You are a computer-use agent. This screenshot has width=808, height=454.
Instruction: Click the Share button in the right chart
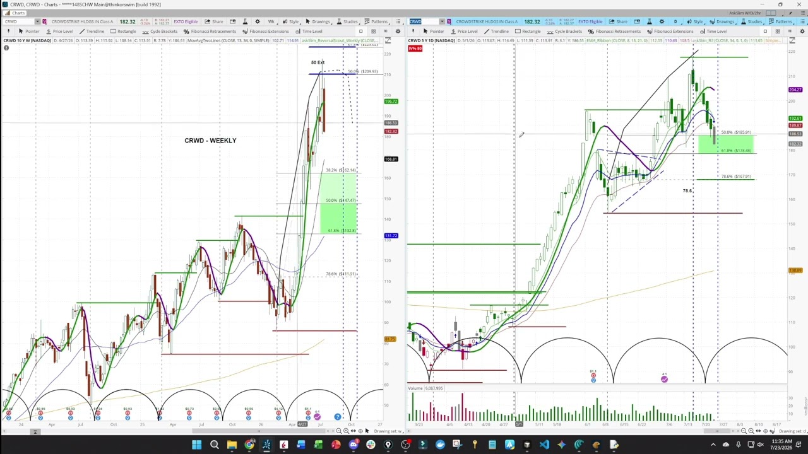pyautogui.click(x=618, y=21)
